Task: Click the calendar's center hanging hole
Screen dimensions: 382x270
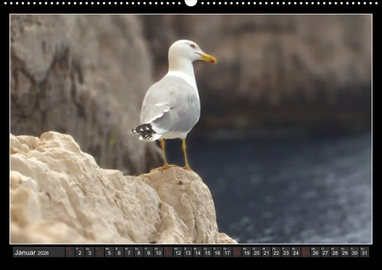Action: click(x=191, y=2)
